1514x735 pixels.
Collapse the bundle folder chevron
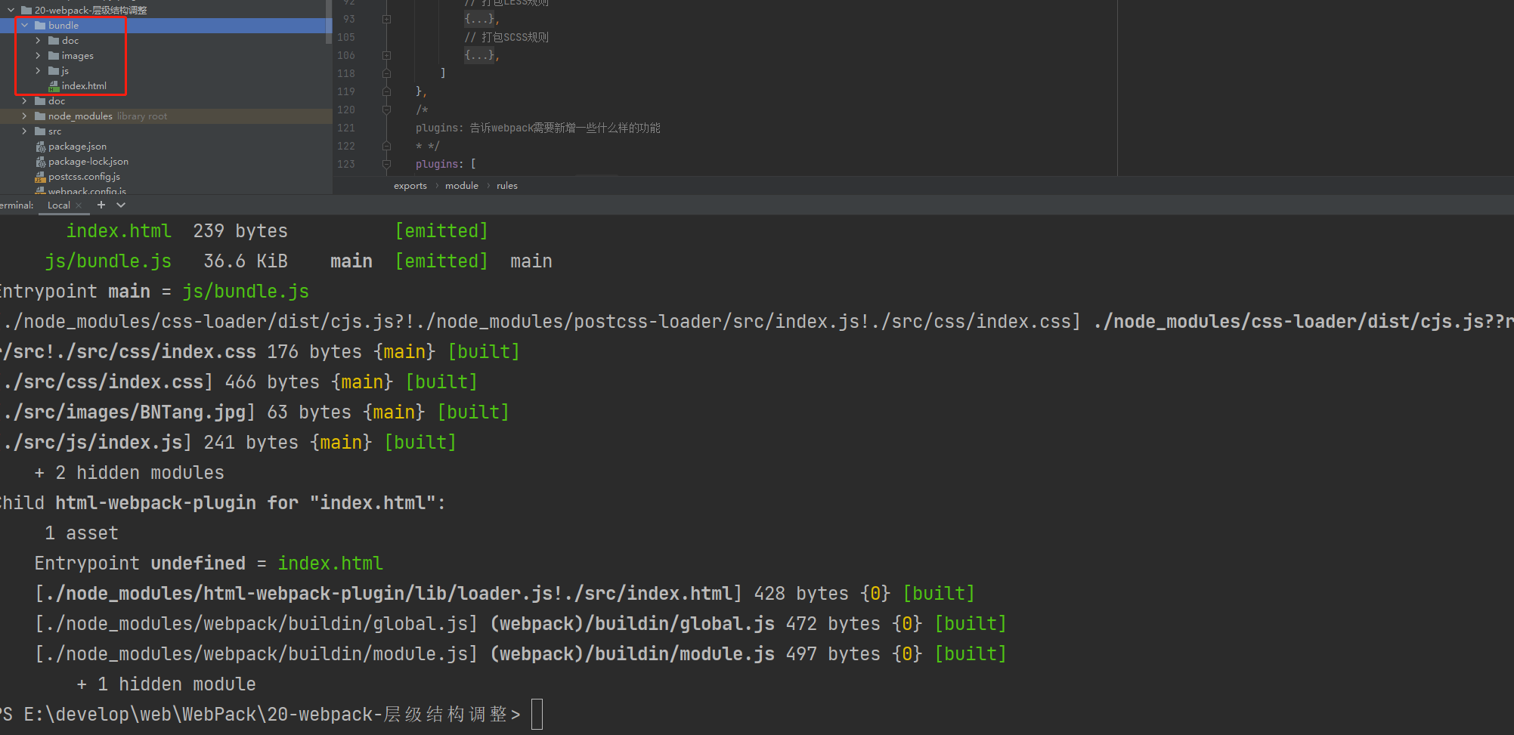(24, 25)
